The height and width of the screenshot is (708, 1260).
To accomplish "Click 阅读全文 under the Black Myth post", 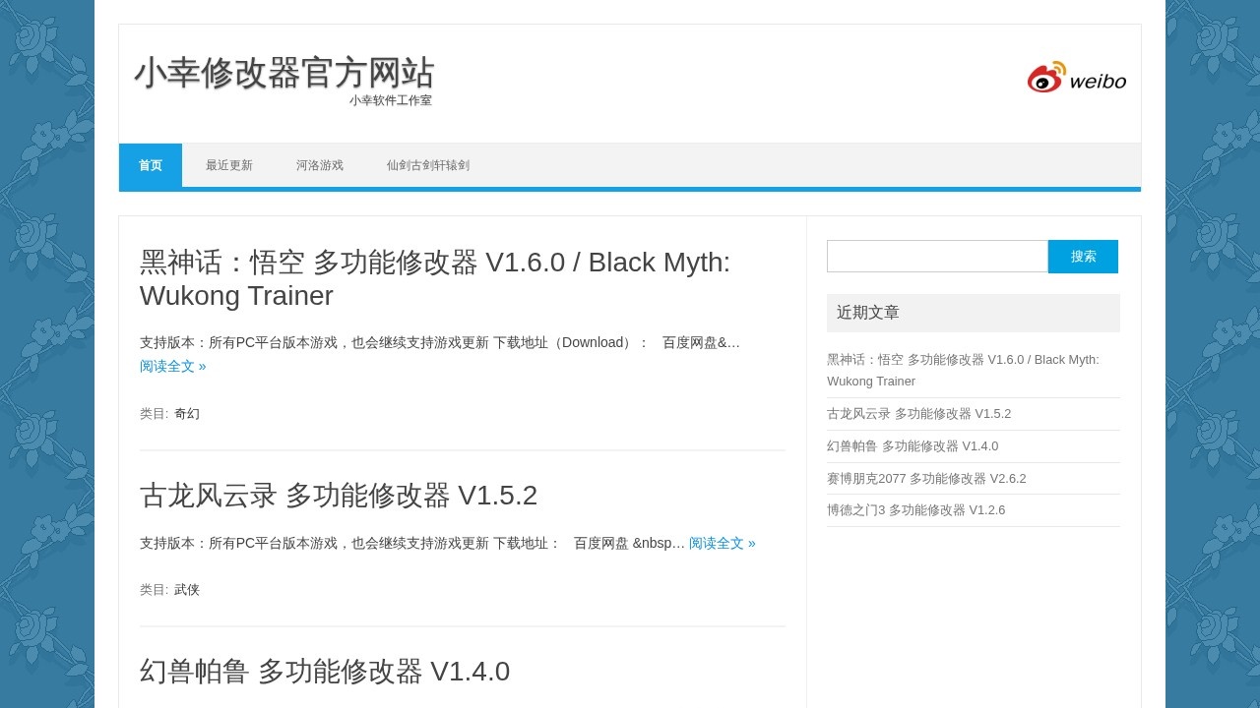I will tap(173, 366).
